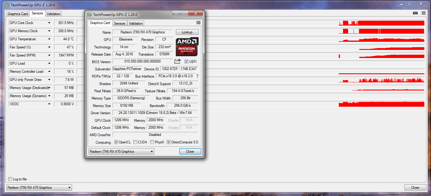Click the VDDC voltage history graph

click(382, 104)
